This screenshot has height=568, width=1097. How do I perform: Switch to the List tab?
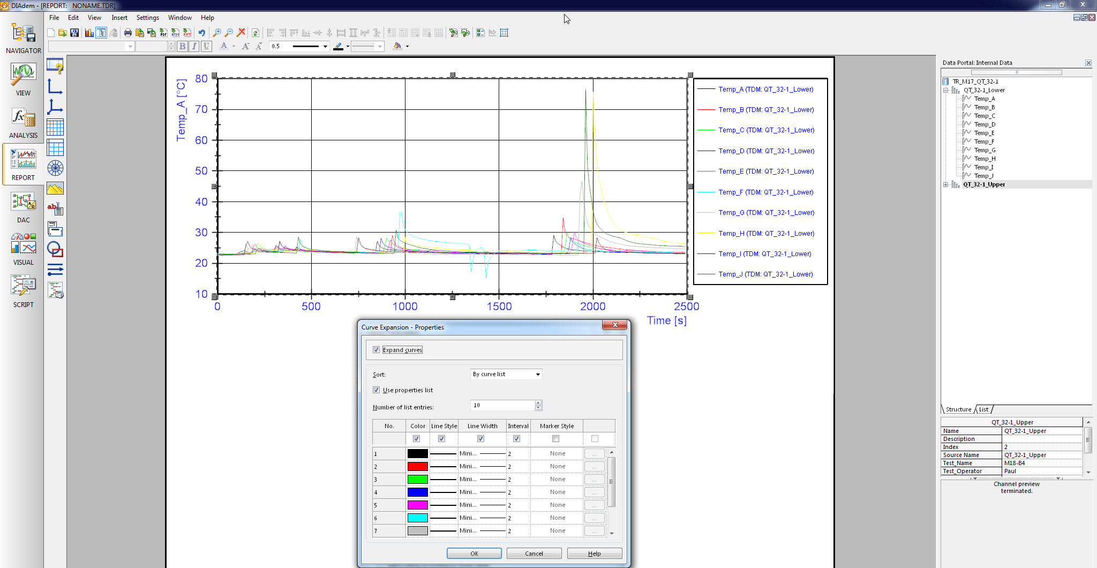(x=984, y=409)
